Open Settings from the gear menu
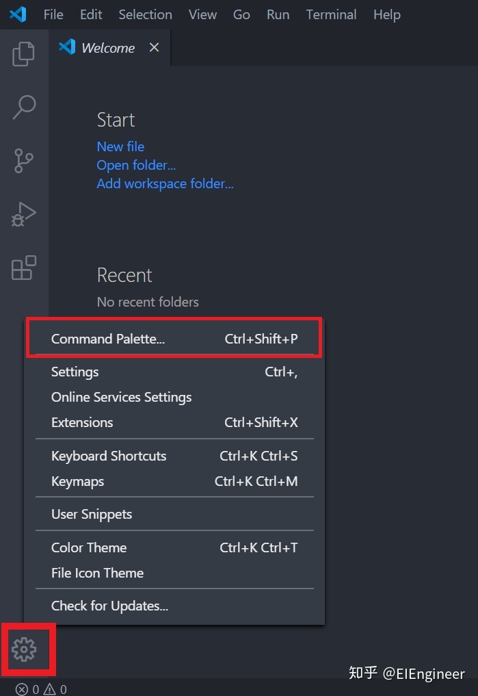Screen dimensions: 478x696 click(75, 372)
